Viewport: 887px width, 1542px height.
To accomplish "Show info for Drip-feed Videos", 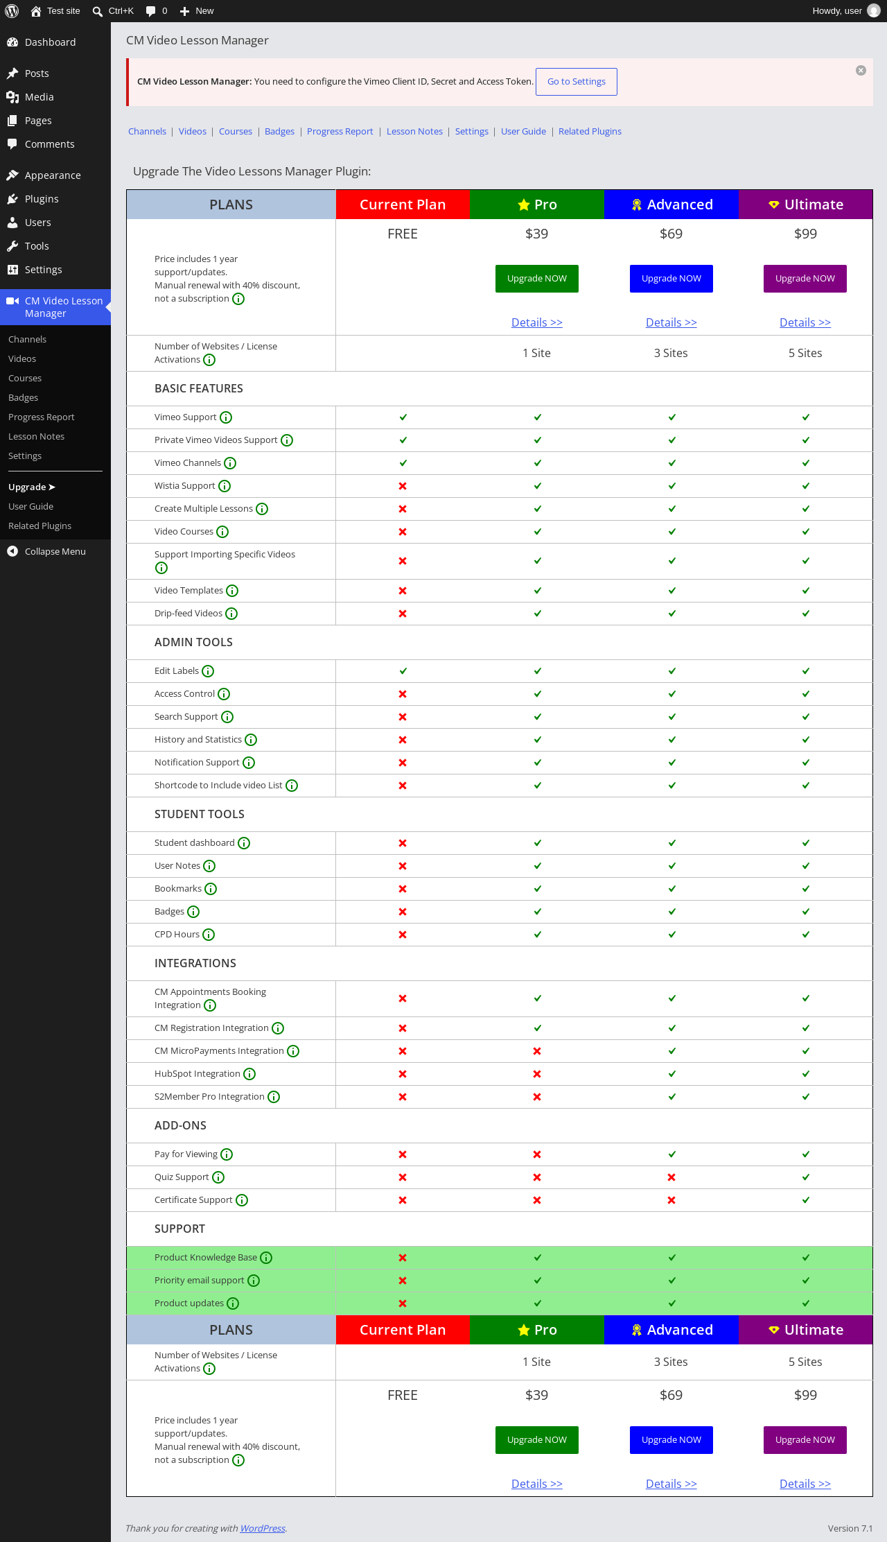I will [231, 614].
